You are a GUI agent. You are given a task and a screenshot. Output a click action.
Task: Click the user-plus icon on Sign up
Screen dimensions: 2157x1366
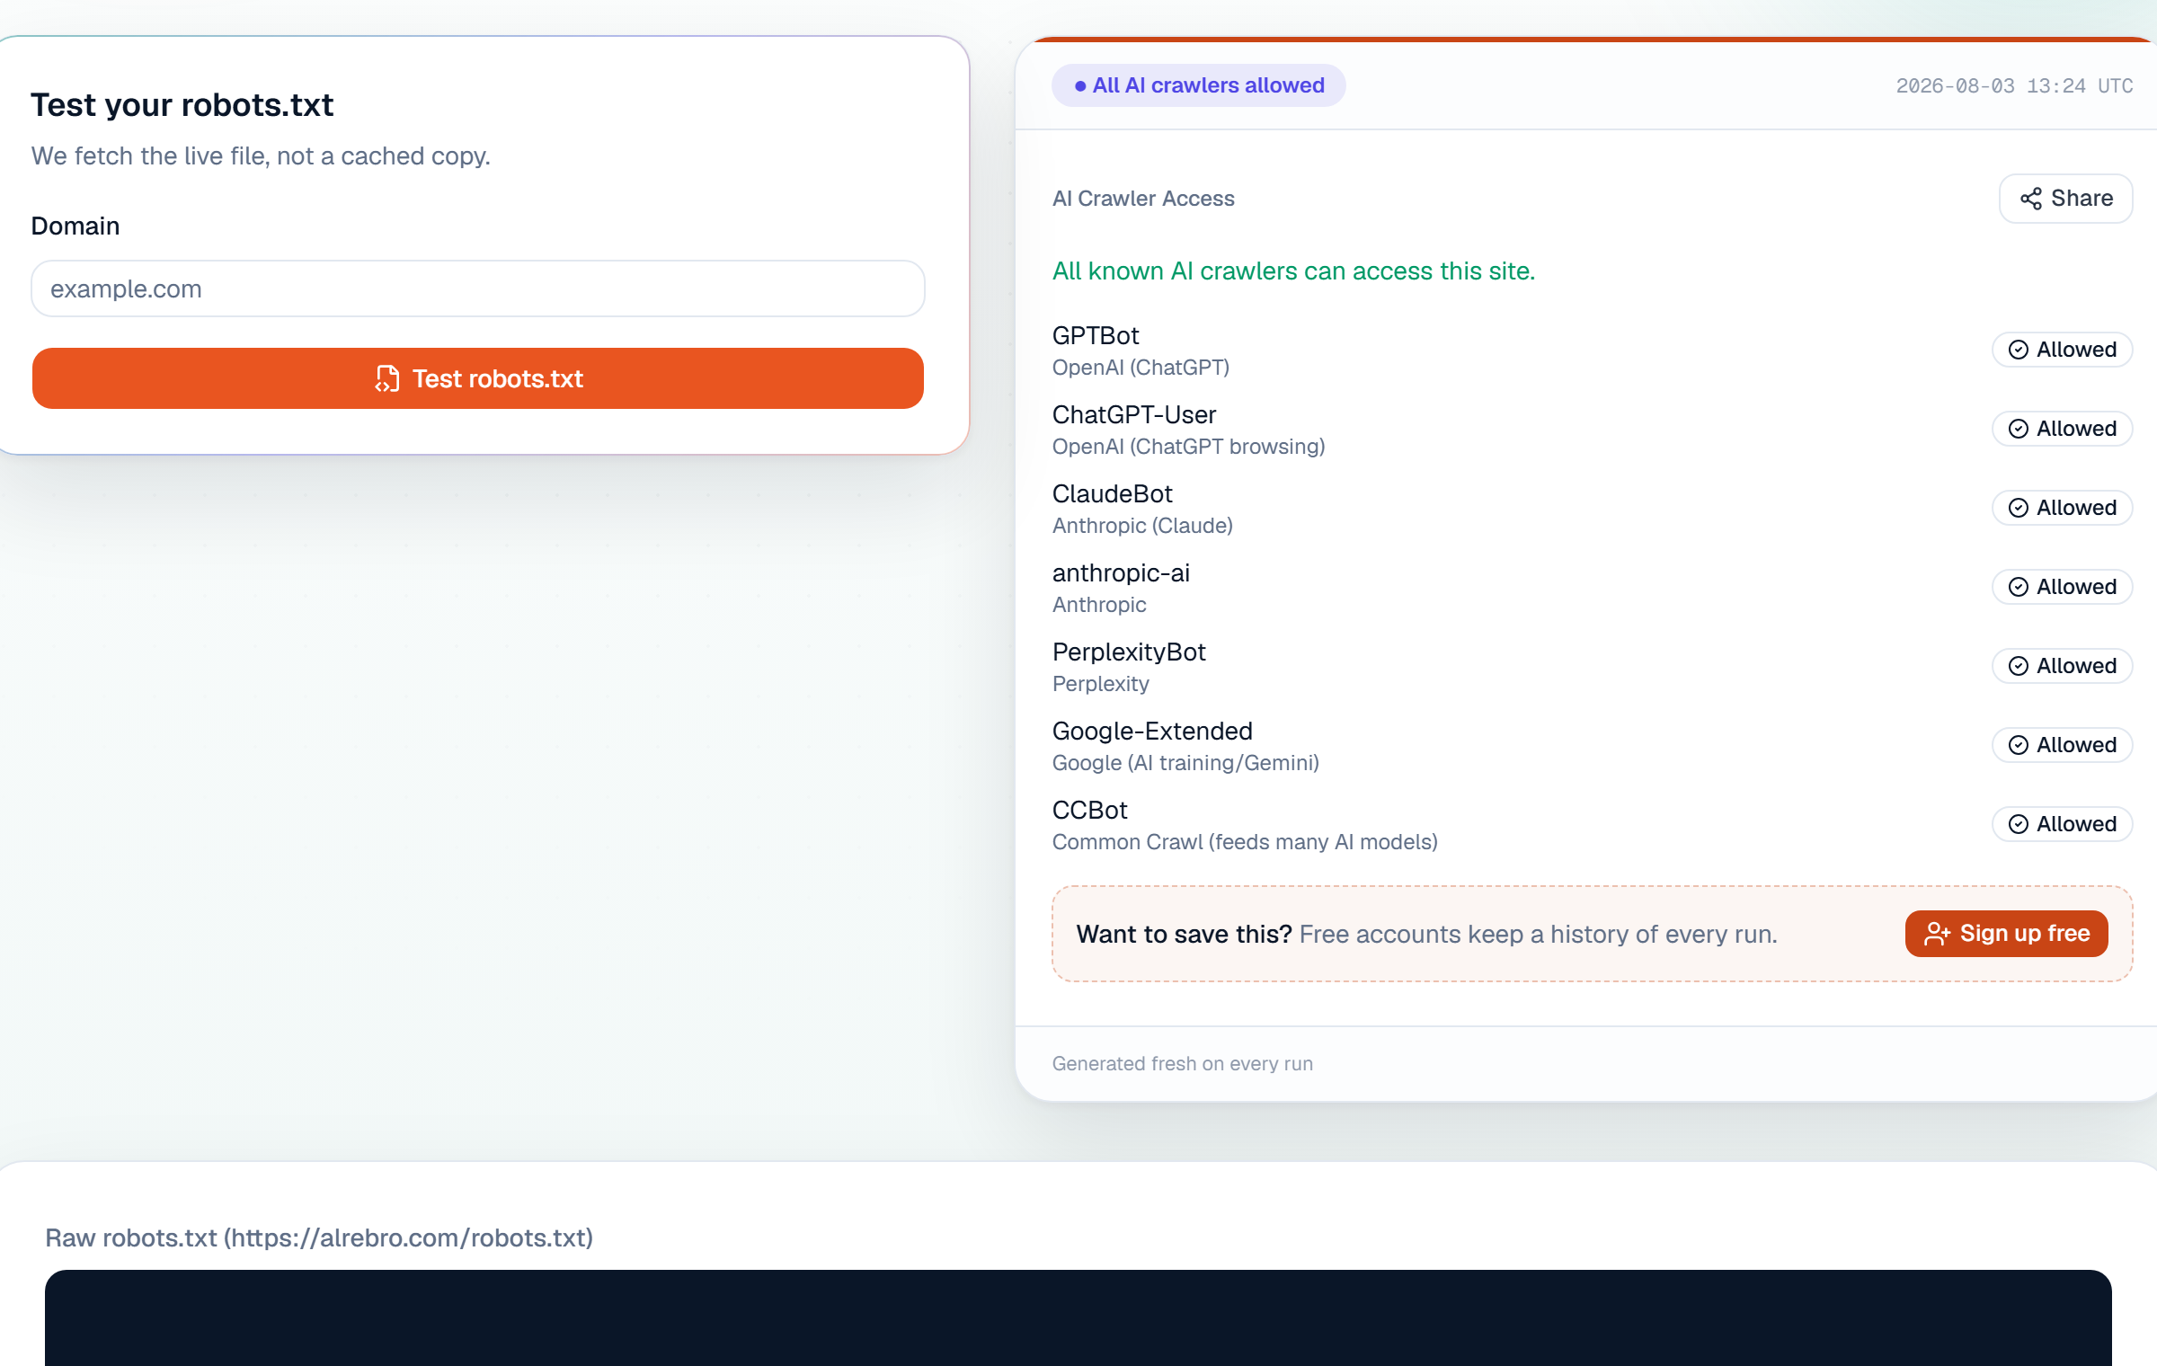(x=1937, y=935)
